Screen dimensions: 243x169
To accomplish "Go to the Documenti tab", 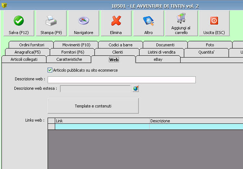I will coord(165,45).
